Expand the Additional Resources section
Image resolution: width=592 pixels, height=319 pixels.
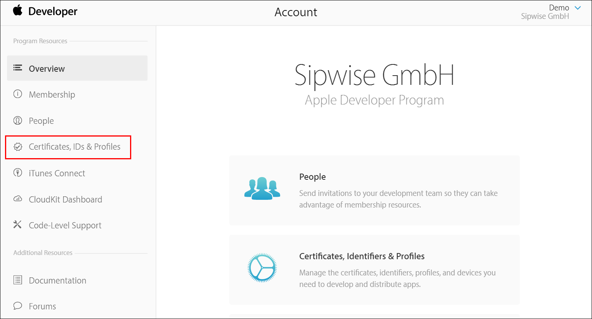click(x=42, y=253)
